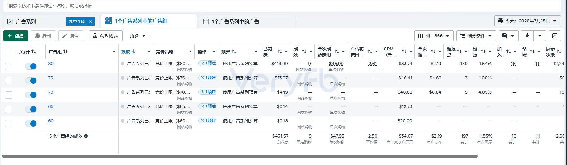Expand the 广告组 column options caret
This screenshot has height=165, width=567.
pos(114,52)
